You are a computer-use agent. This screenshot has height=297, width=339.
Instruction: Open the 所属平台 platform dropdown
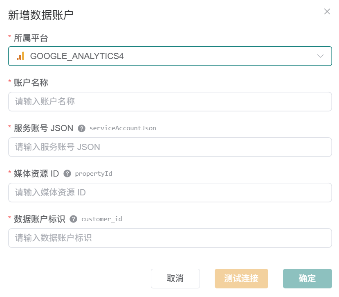(x=170, y=56)
